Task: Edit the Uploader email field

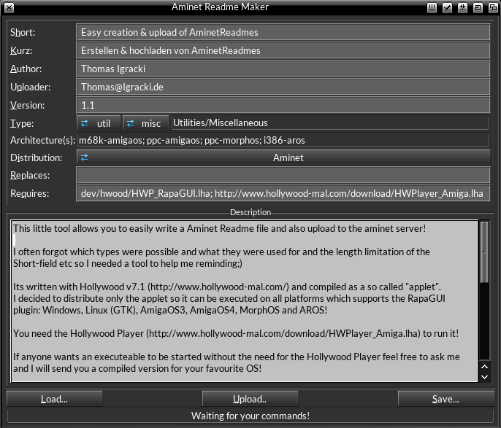Action: (x=283, y=87)
